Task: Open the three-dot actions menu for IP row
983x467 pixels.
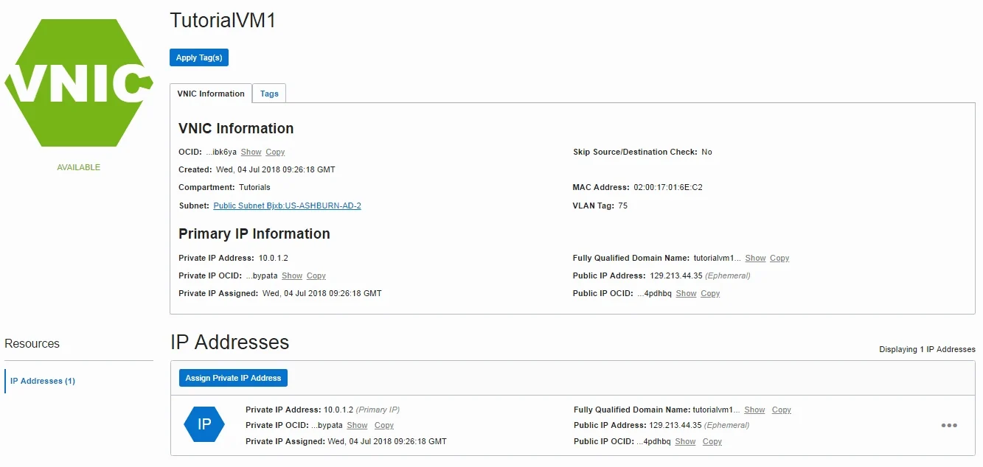Action: click(949, 426)
